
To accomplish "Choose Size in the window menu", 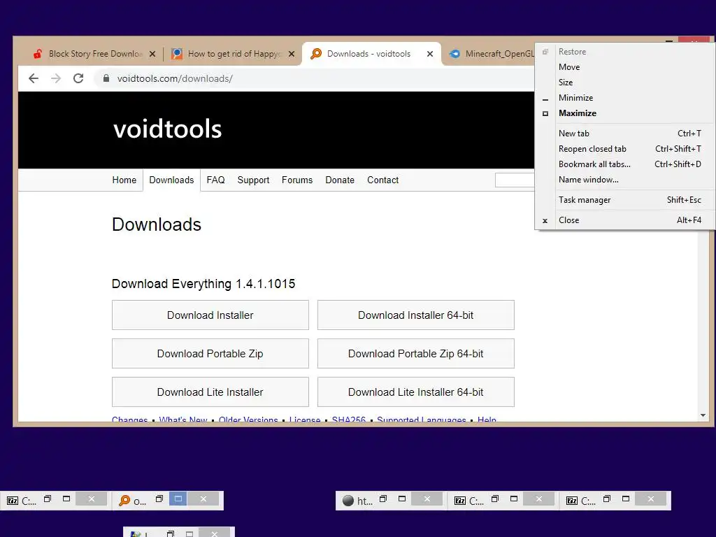I will tap(625, 83).
